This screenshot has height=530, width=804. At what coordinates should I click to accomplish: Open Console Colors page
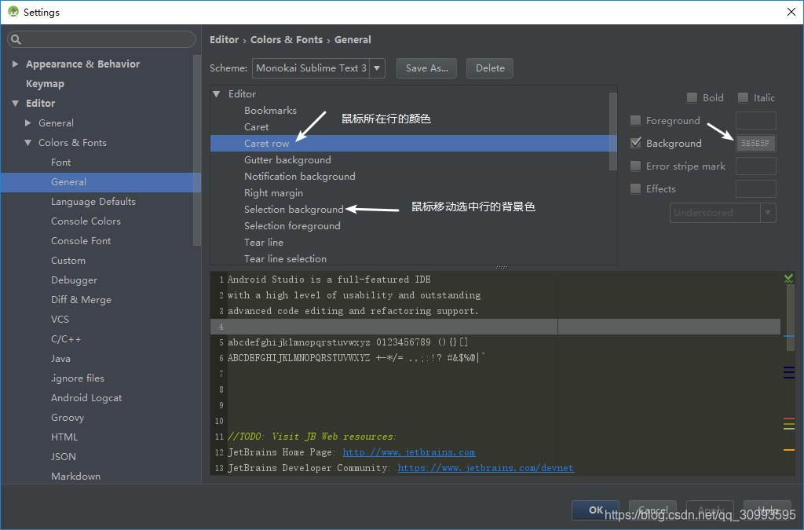86,221
